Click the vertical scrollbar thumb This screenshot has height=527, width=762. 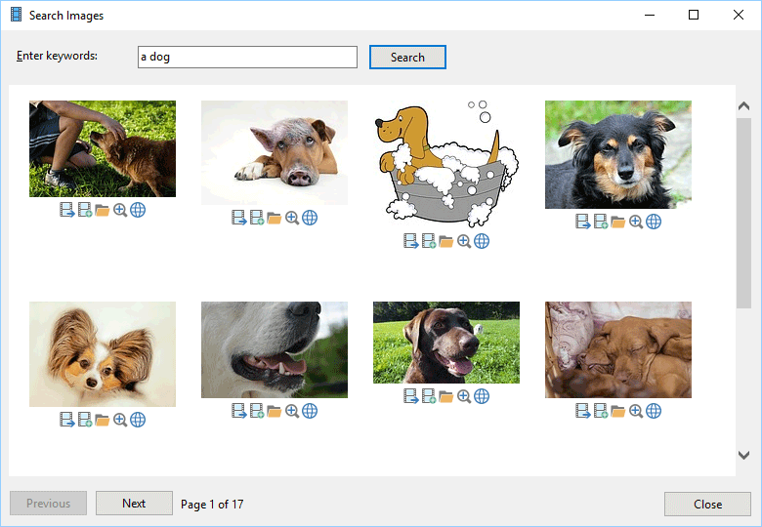pyautogui.click(x=744, y=213)
